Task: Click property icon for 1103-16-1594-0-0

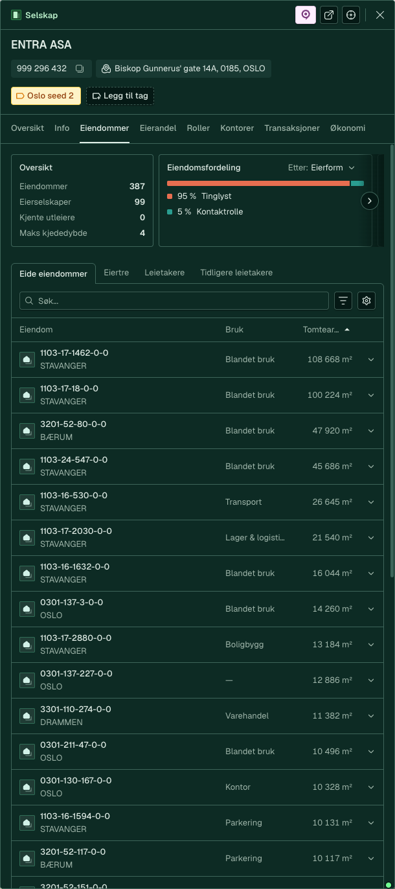Action: point(27,823)
